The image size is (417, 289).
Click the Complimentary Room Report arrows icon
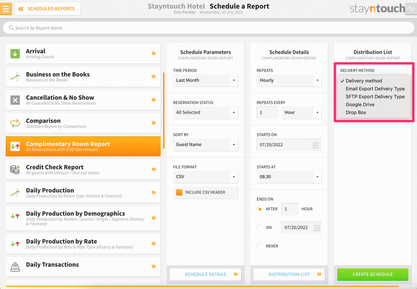[x=15, y=146]
